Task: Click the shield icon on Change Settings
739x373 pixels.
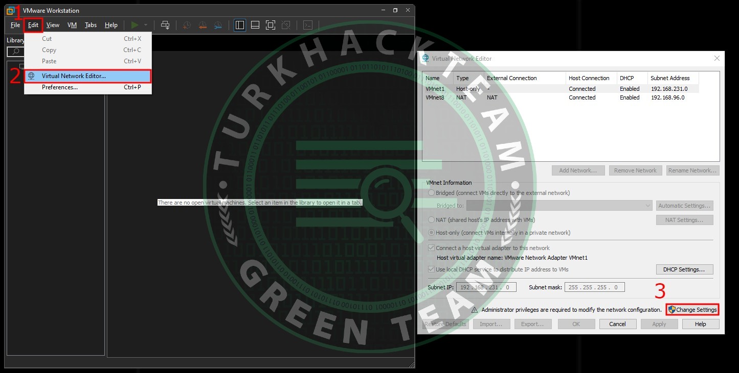Action: (x=672, y=310)
